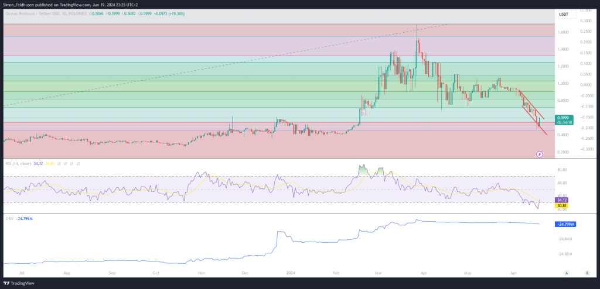Click the 0.8000 price axis label
Screen dimensions: 600x289
click(x=563, y=101)
